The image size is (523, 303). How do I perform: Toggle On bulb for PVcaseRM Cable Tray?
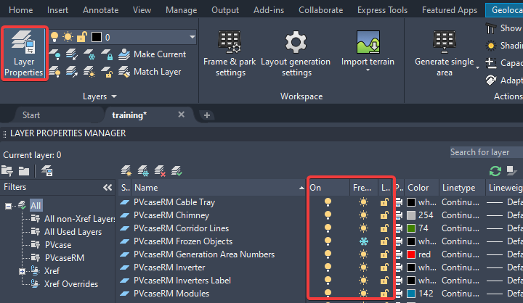(328, 202)
